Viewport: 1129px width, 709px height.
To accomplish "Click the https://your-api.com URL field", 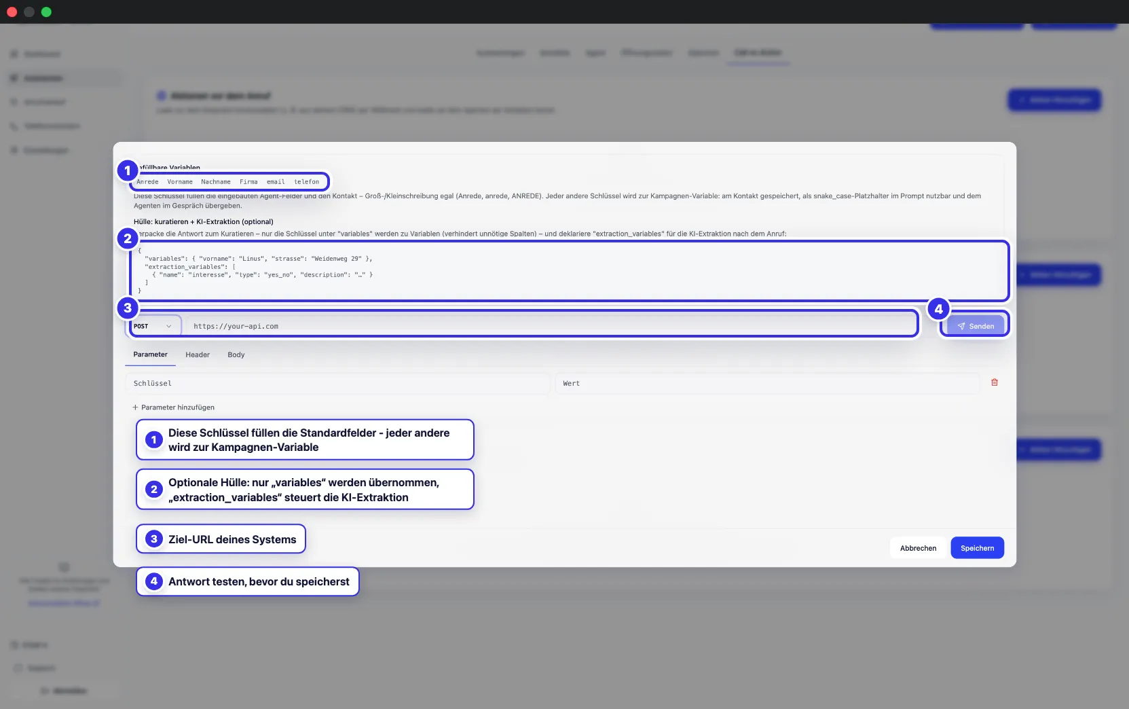I will click(x=551, y=326).
